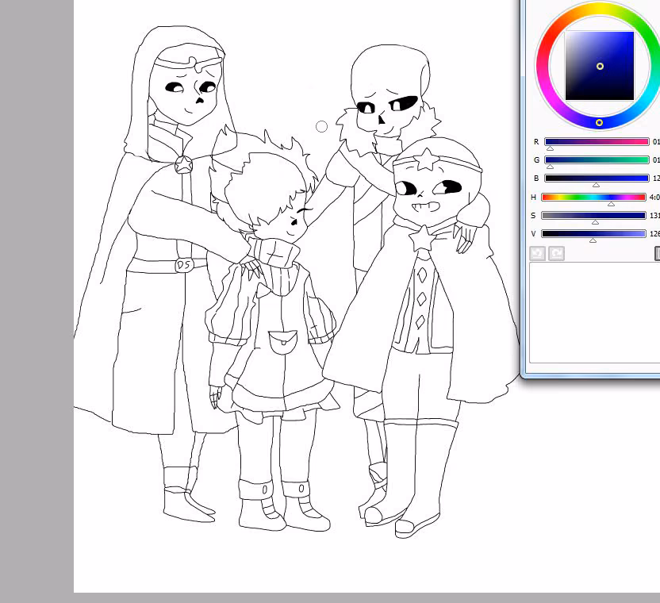This screenshot has width=660, height=603.
Task: Pick a shade in the saturation-value square
Action: coord(600,66)
